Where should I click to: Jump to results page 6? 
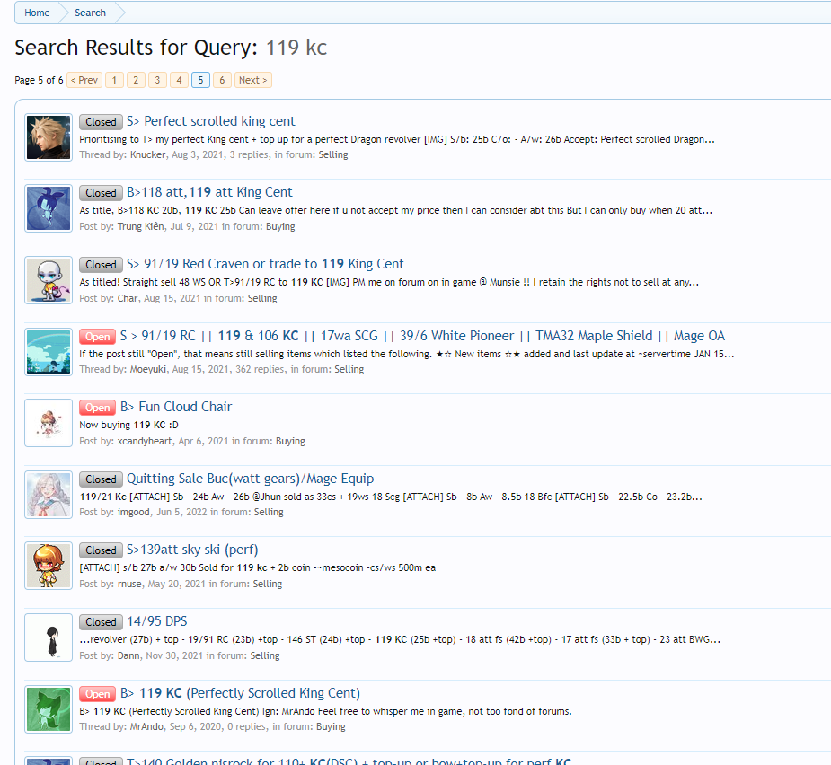[222, 80]
